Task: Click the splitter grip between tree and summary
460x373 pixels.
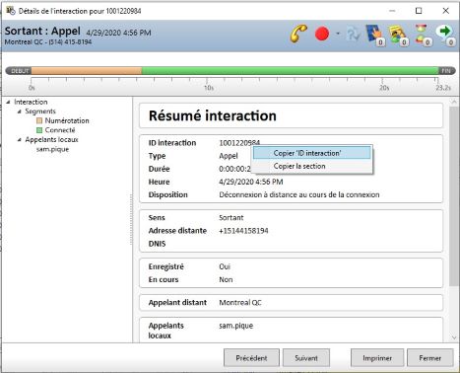Action: (x=131, y=219)
